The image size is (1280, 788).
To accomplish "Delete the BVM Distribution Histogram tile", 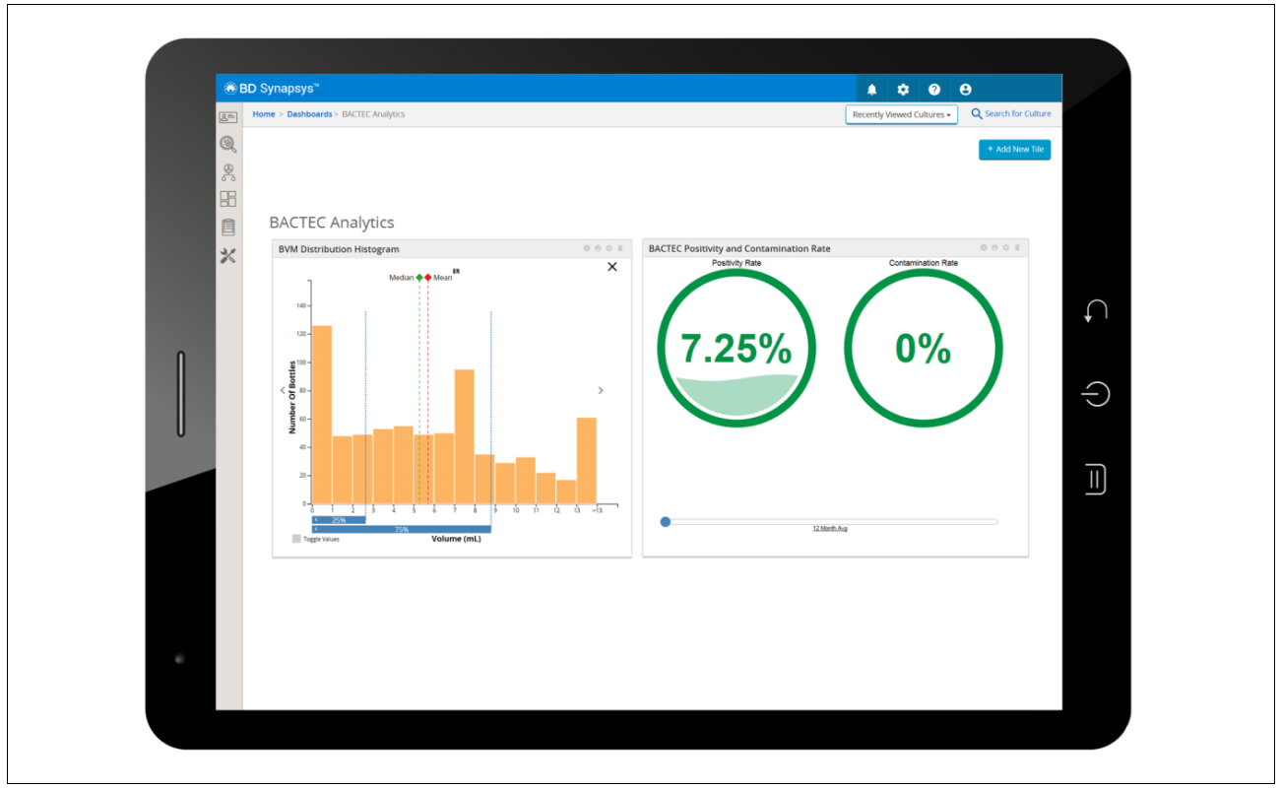I will pos(619,248).
